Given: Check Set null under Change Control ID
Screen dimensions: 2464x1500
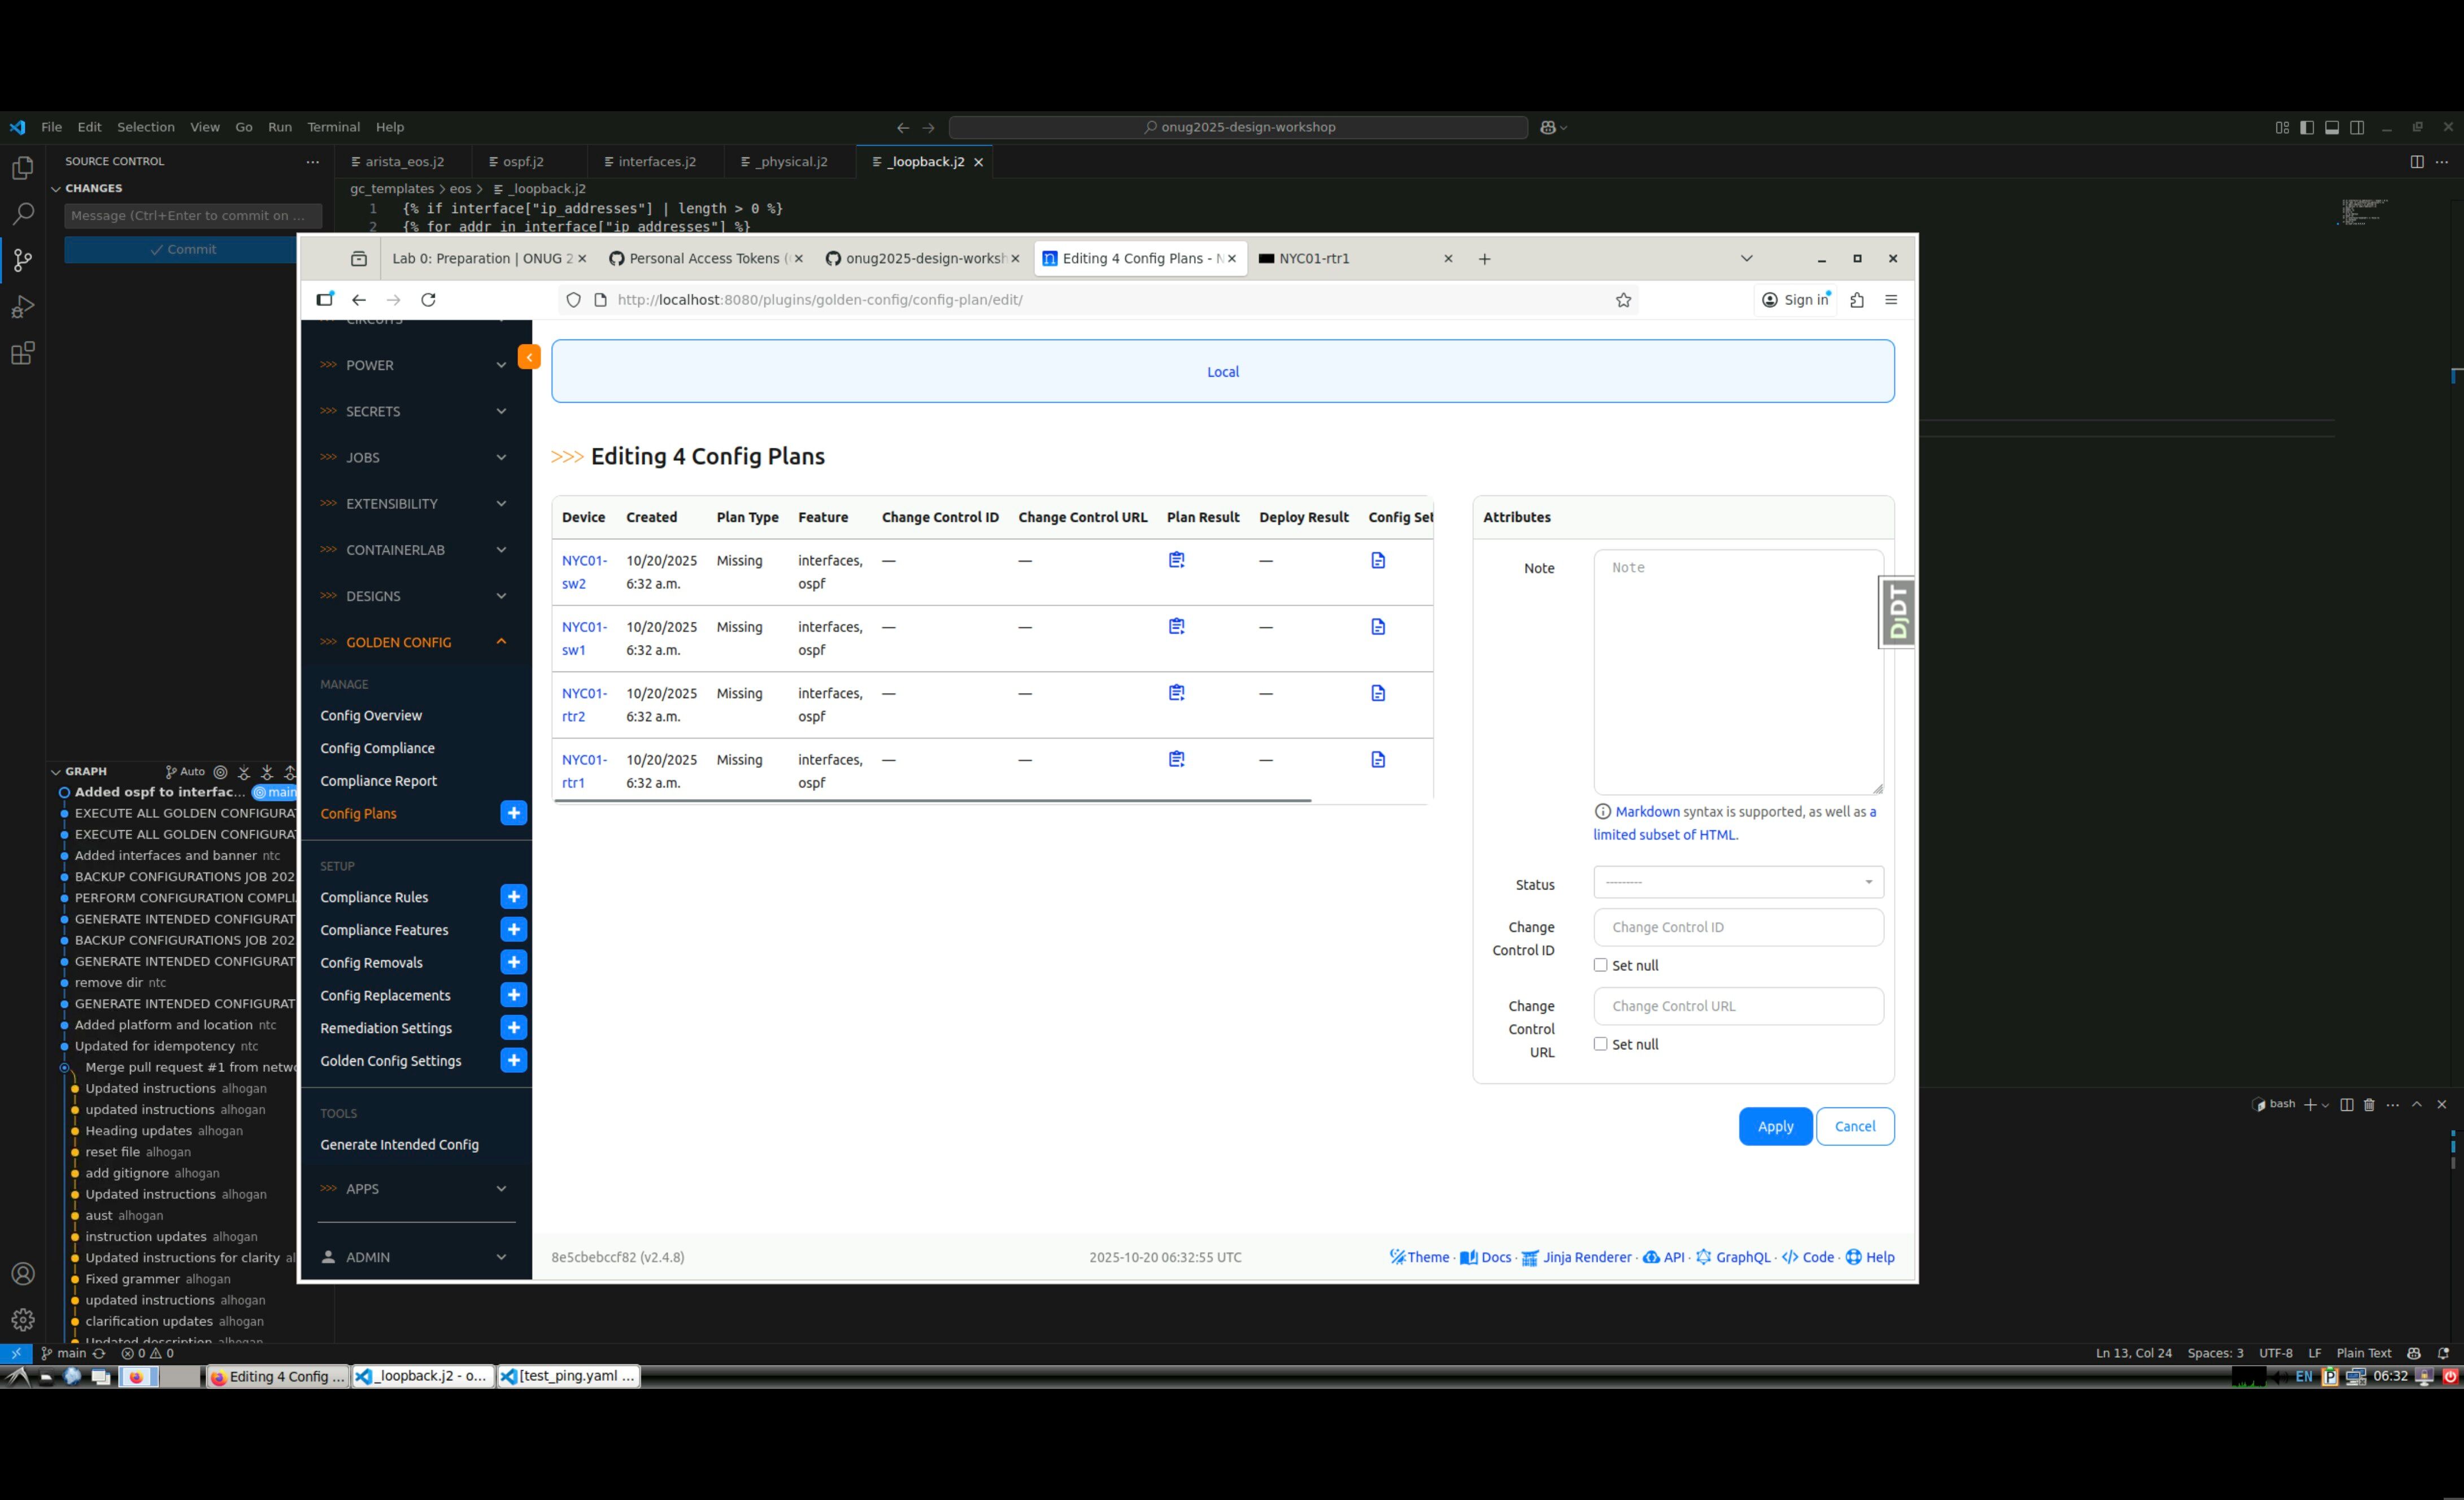Looking at the screenshot, I should [x=1600, y=965].
